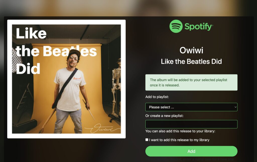Viewport: 257px width, 162px height.
Task: Focus the create new playlist text field
Action: point(191,124)
